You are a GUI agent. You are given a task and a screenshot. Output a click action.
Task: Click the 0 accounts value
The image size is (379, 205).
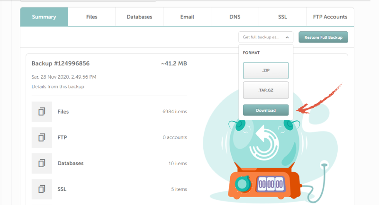[x=175, y=137]
